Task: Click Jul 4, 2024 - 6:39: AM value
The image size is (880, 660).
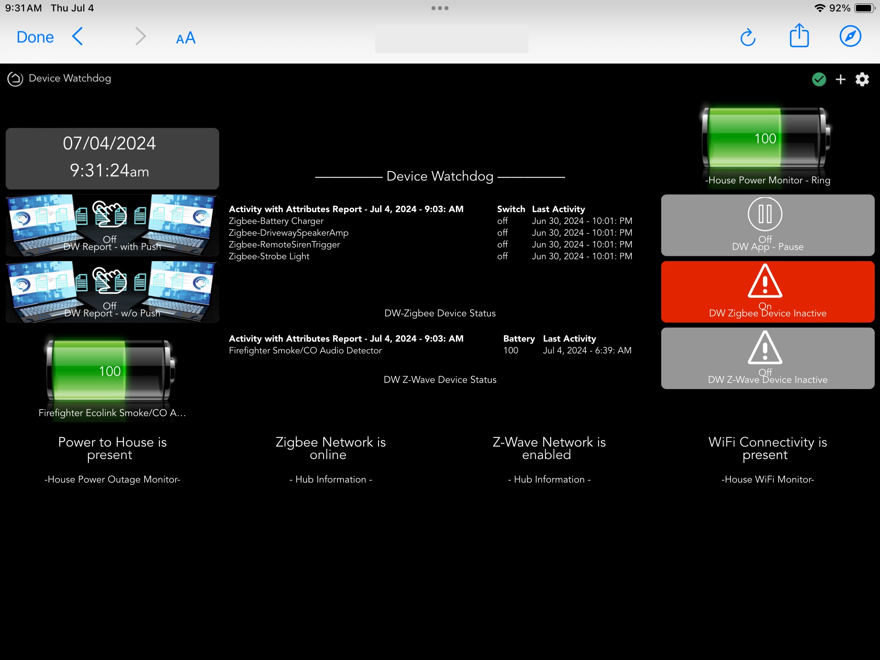Action: [587, 350]
